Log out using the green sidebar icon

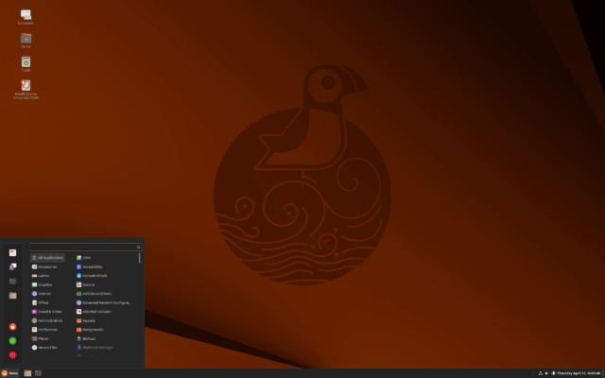12,341
